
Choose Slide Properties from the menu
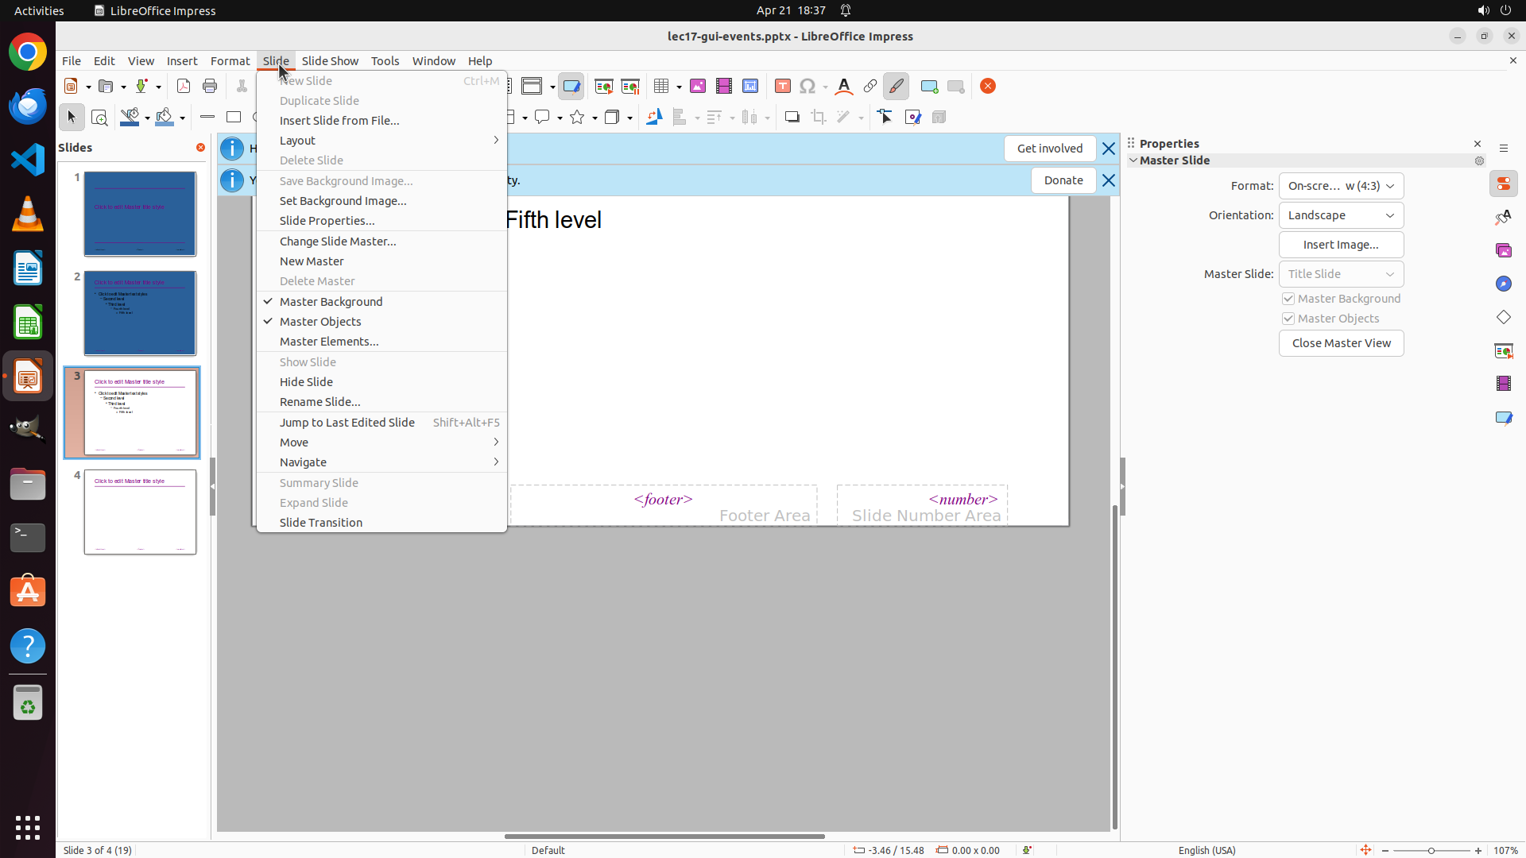point(327,221)
